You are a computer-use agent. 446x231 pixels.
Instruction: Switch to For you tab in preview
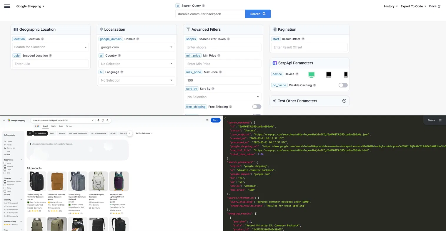(x=69, y=126)
